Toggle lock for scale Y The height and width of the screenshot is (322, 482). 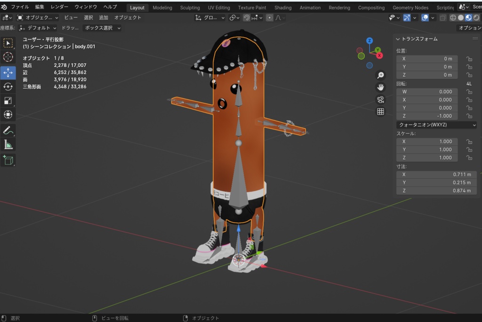pos(469,150)
